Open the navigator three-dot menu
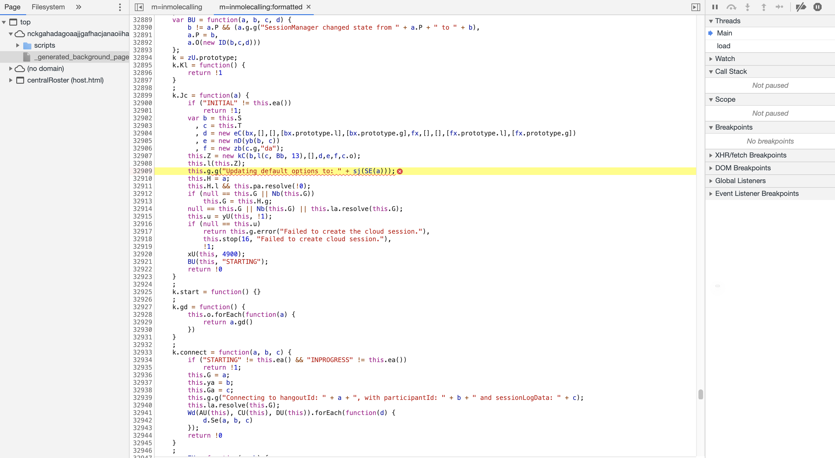Image resolution: width=835 pixels, height=458 pixels. [x=120, y=7]
